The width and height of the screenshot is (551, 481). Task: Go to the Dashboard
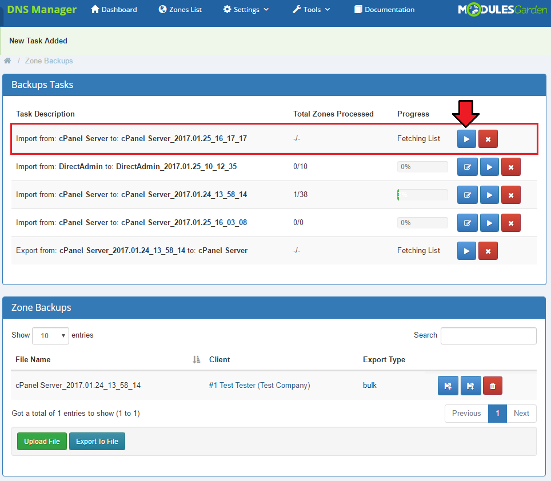click(x=114, y=10)
